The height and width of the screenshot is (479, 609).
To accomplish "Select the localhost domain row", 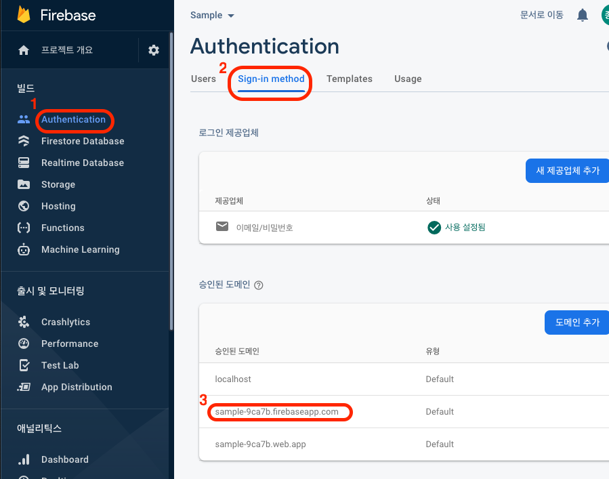I will pyautogui.click(x=404, y=379).
